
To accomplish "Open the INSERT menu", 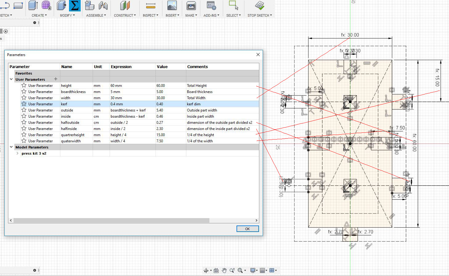I will pyautogui.click(x=172, y=15).
